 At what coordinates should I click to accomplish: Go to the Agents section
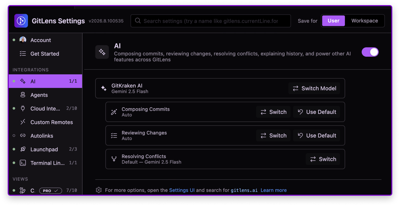tap(45, 95)
